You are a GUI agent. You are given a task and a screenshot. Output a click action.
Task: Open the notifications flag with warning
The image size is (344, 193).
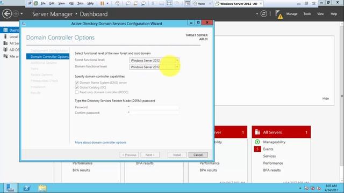[279, 14]
